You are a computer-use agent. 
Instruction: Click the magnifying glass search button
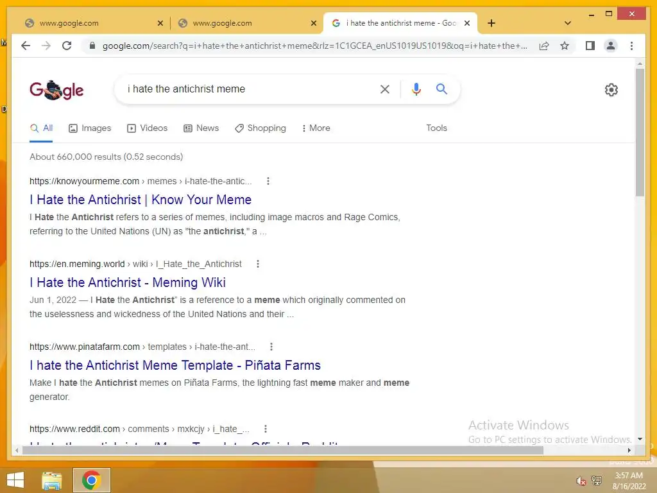[441, 89]
